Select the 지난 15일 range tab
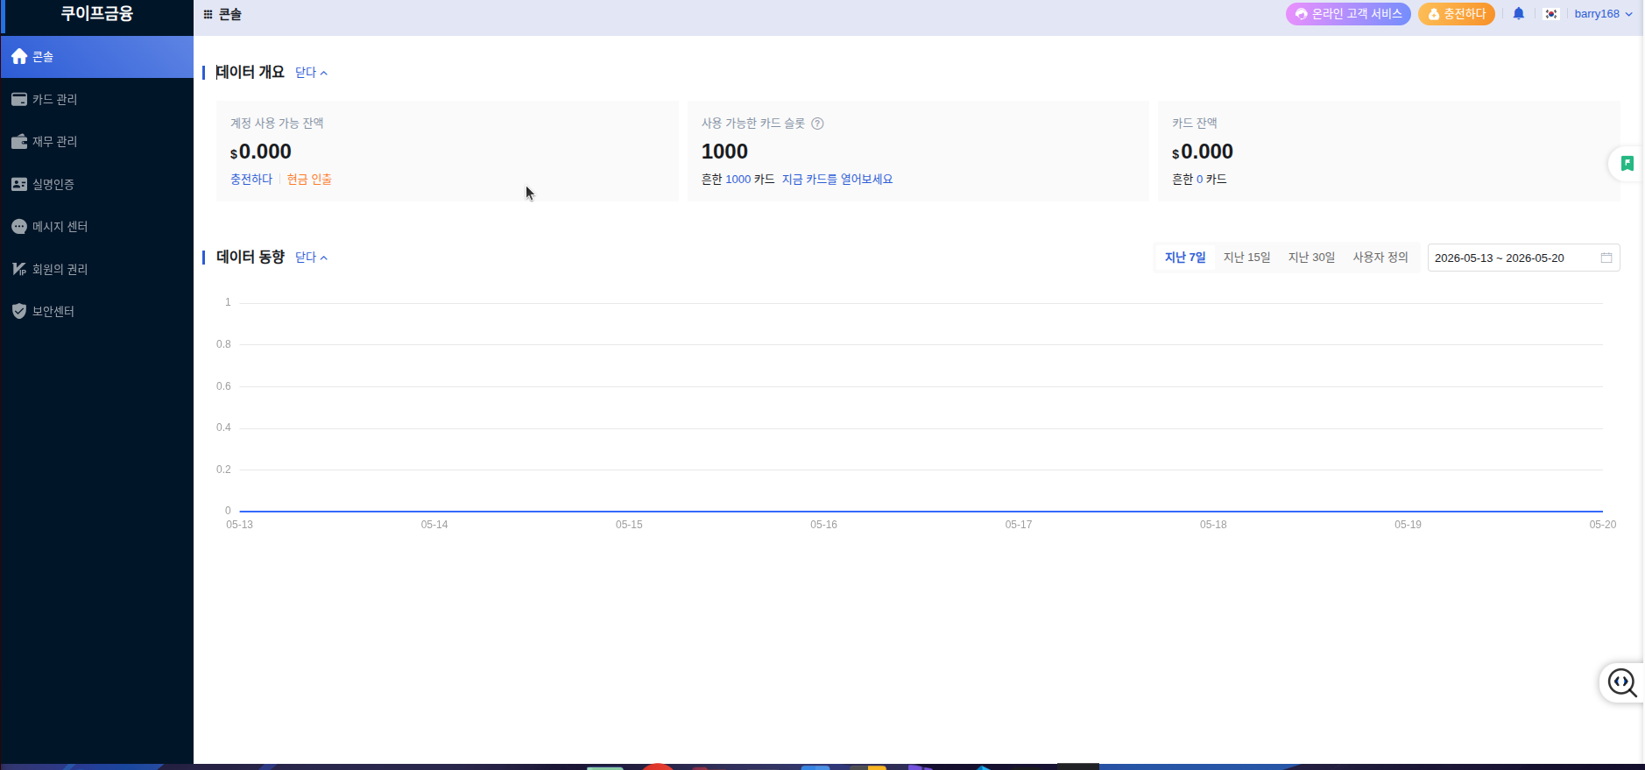 click(1246, 258)
